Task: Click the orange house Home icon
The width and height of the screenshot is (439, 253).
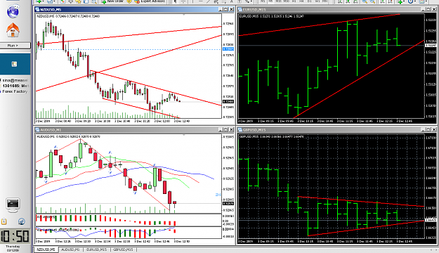Action: pos(13,30)
